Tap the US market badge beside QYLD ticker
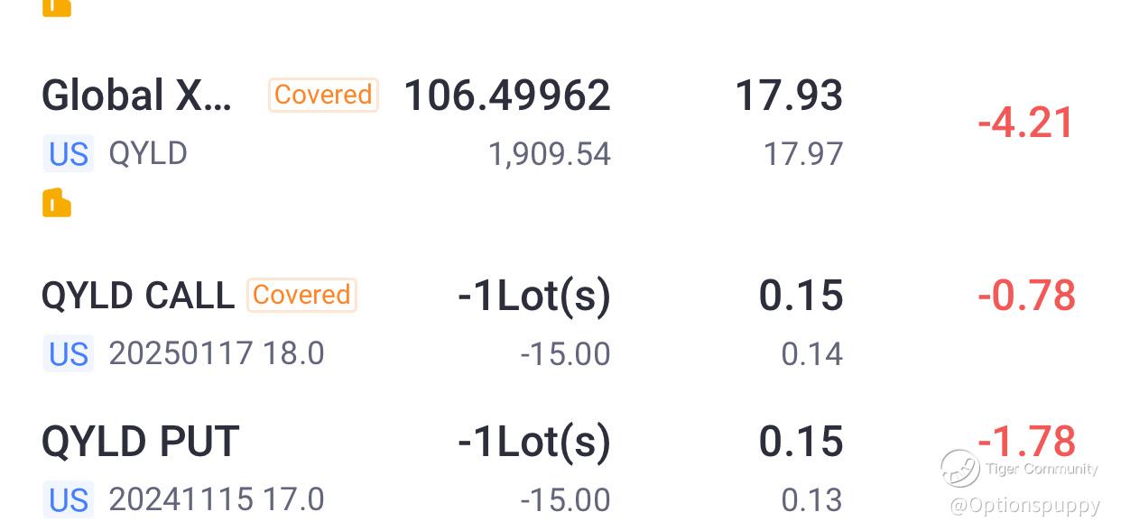1121x530 pixels. coord(69,154)
